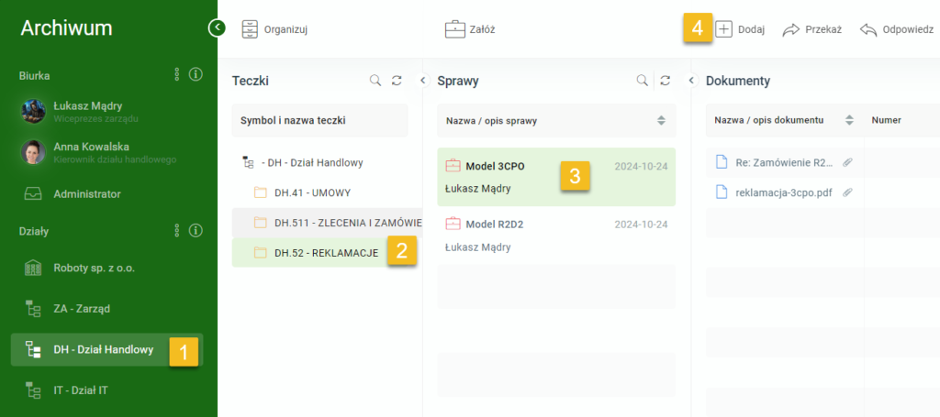This screenshot has height=417, width=940.
Task: Click the Odpowiedz reply button
Action: click(896, 29)
